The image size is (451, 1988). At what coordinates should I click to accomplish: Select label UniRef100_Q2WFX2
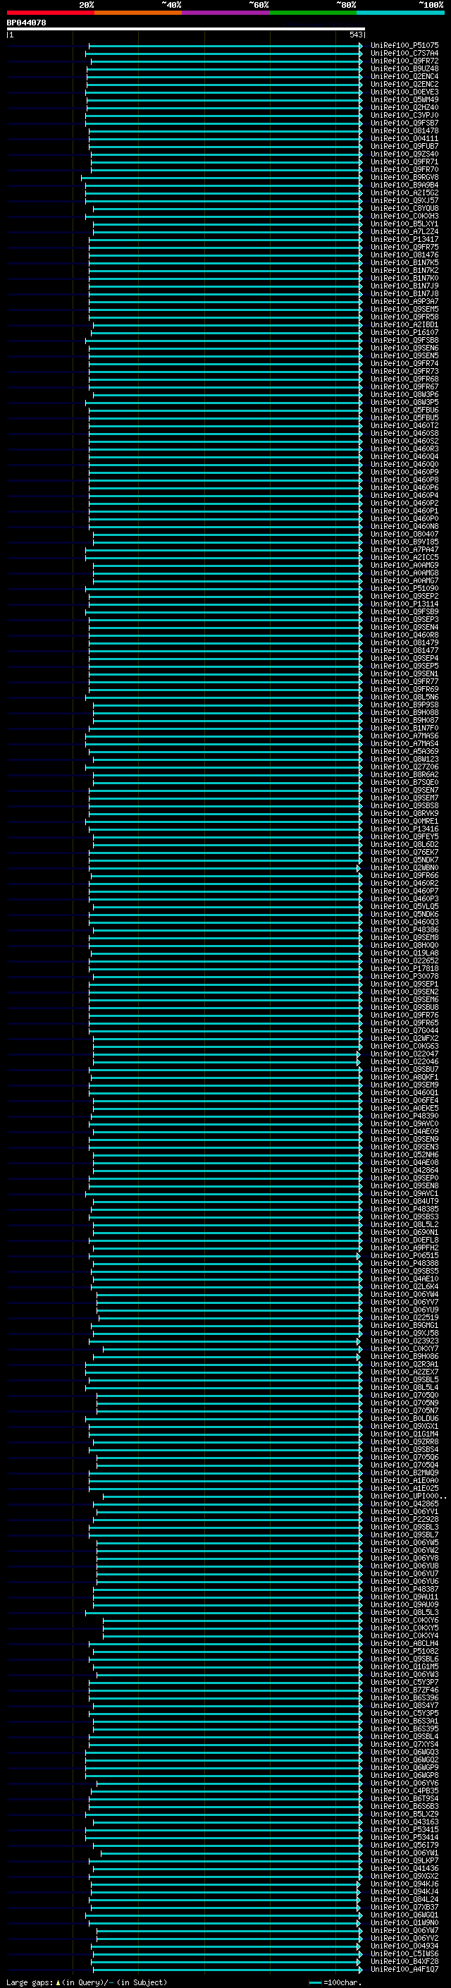pyautogui.click(x=404, y=1038)
